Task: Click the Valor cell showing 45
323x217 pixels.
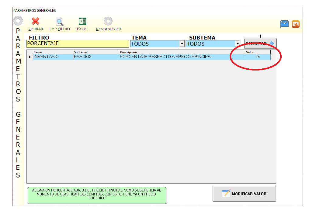Action: pyautogui.click(x=257, y=57)
